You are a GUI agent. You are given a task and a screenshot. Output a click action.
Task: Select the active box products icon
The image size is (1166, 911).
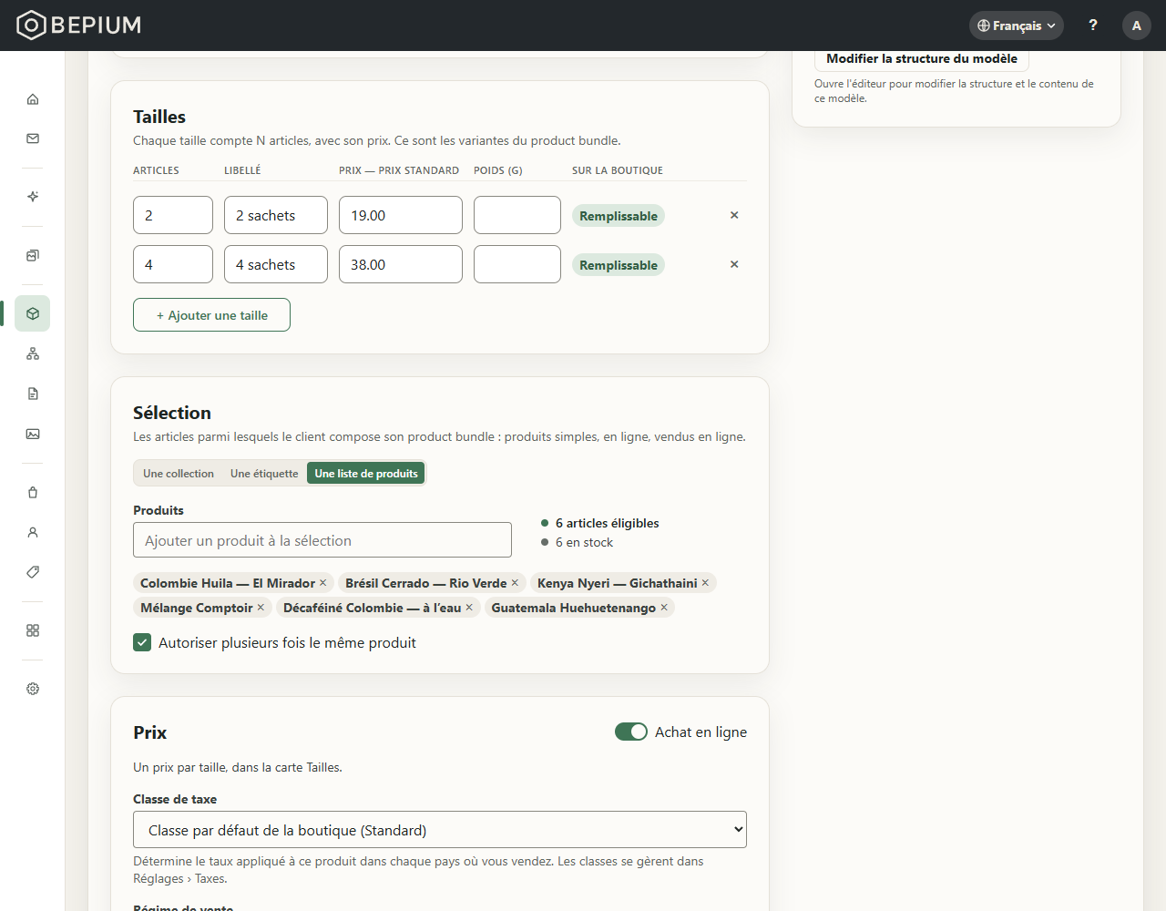click(x=33, y=313)
